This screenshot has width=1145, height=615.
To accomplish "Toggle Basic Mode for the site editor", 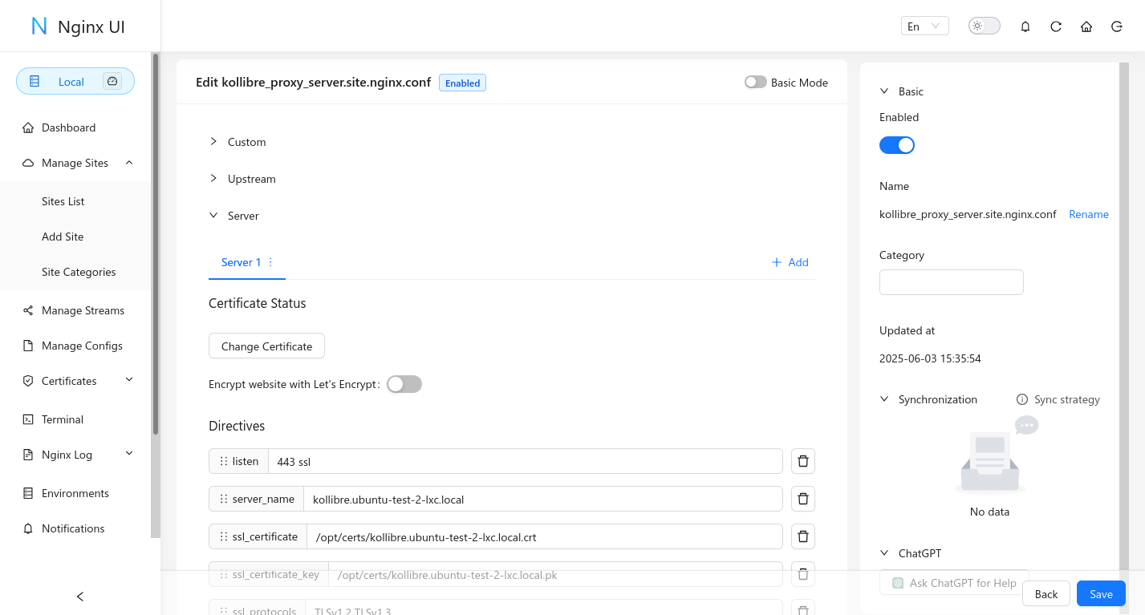I will pos(755,82).
